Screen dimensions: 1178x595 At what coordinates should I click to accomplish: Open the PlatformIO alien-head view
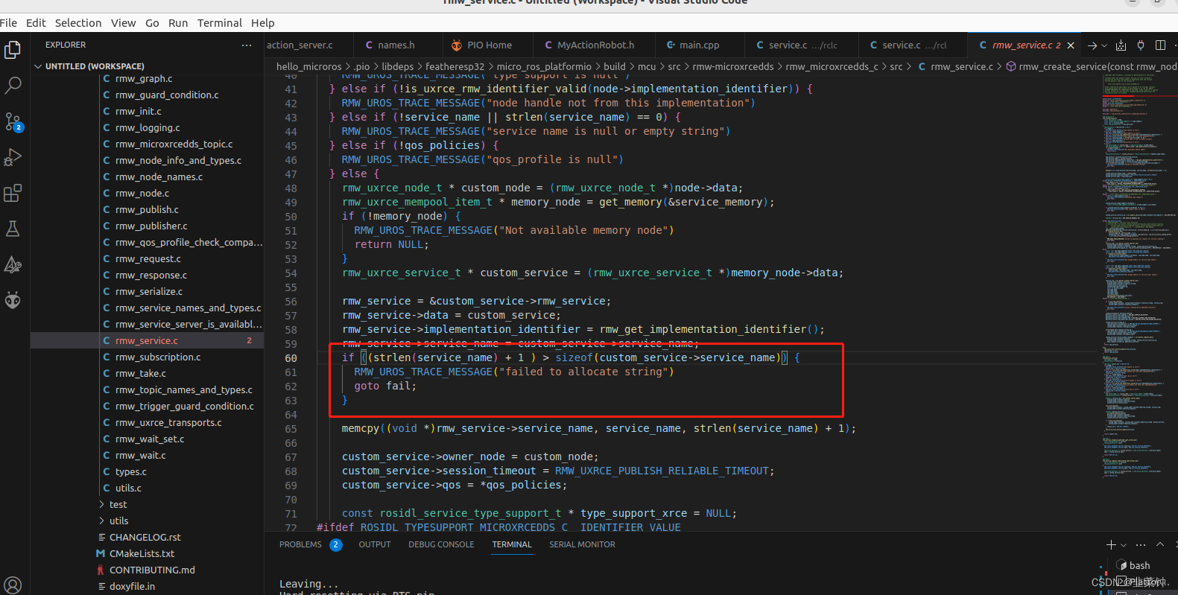tap(13, 300)
